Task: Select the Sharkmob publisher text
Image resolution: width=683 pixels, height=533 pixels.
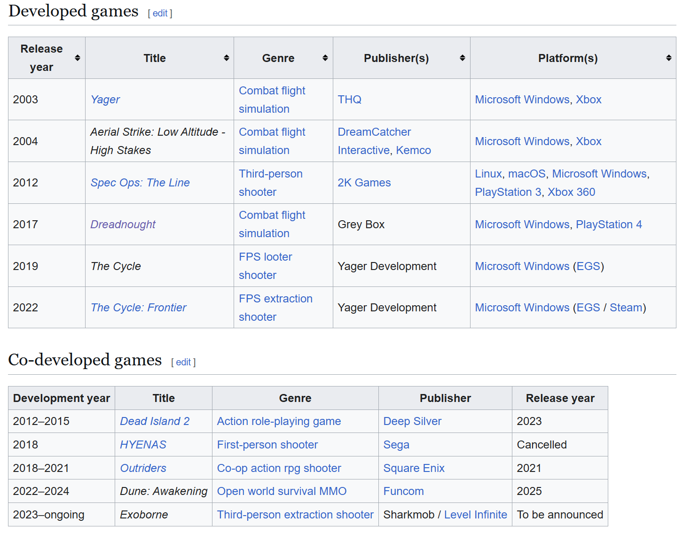Action: point(408,515)
